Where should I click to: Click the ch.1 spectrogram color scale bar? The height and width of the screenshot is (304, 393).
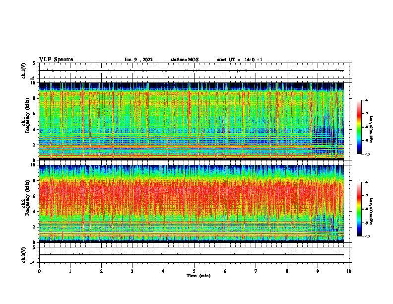(359, 127)
